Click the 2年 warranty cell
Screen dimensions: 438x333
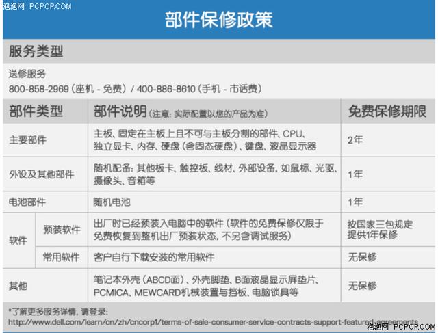[355, 140]
